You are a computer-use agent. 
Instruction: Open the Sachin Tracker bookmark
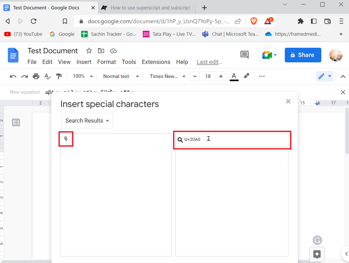tap(109, 34)
